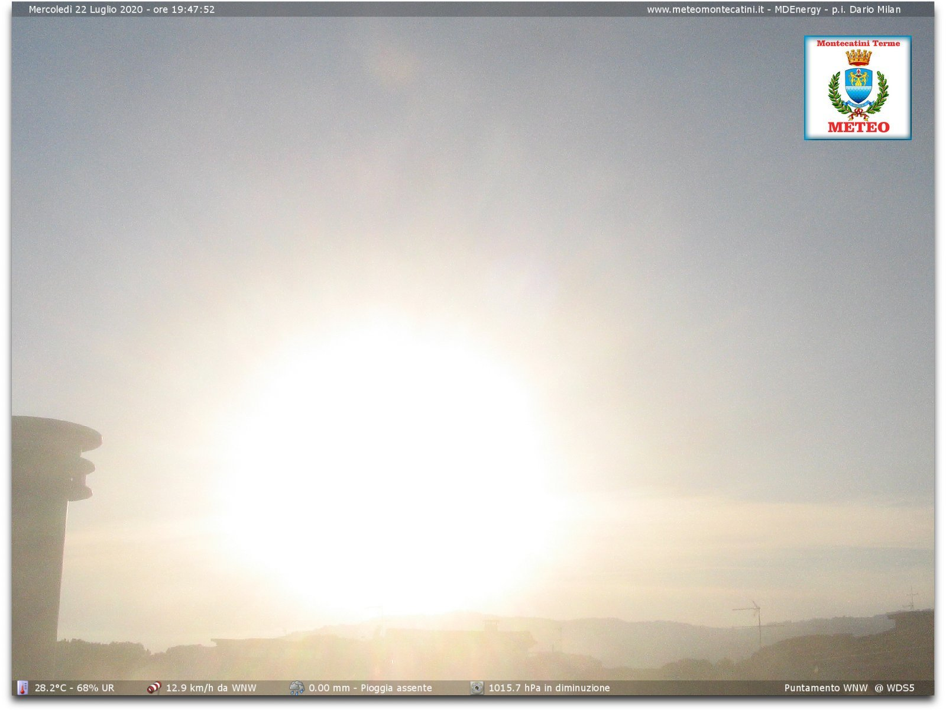Select the 'Puntamento WNW @ WDS5' label
946x710 pixels.
click(849, 688)
